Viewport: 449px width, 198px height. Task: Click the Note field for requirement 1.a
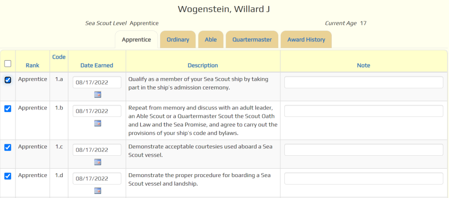(364, 82)
